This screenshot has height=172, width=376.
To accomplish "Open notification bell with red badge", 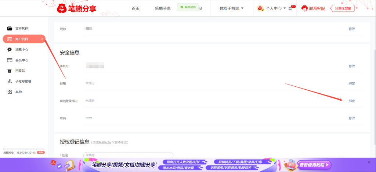I will tap(290, 8).
